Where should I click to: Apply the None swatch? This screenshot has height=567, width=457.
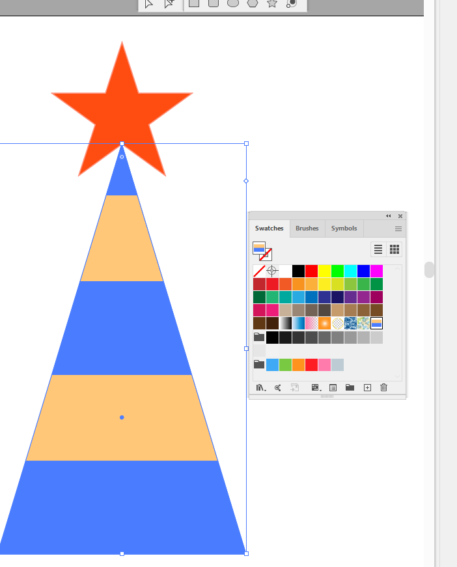(x=259, y=271)
